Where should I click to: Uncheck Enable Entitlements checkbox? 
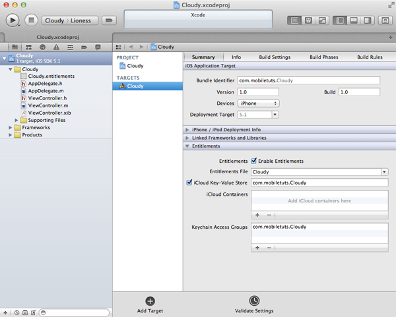tap(254, 161)
